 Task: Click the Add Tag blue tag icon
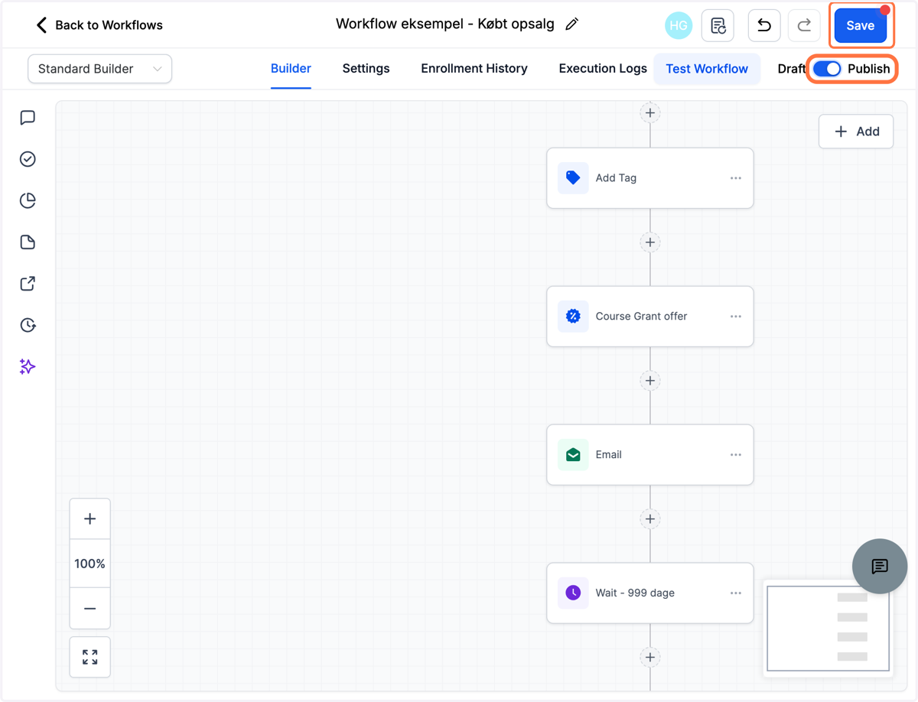573,178
